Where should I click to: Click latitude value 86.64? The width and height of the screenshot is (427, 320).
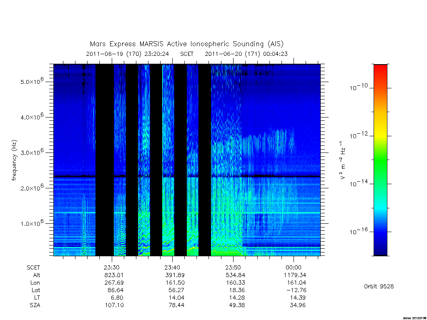pyautogui.click(x=116, y=290)
